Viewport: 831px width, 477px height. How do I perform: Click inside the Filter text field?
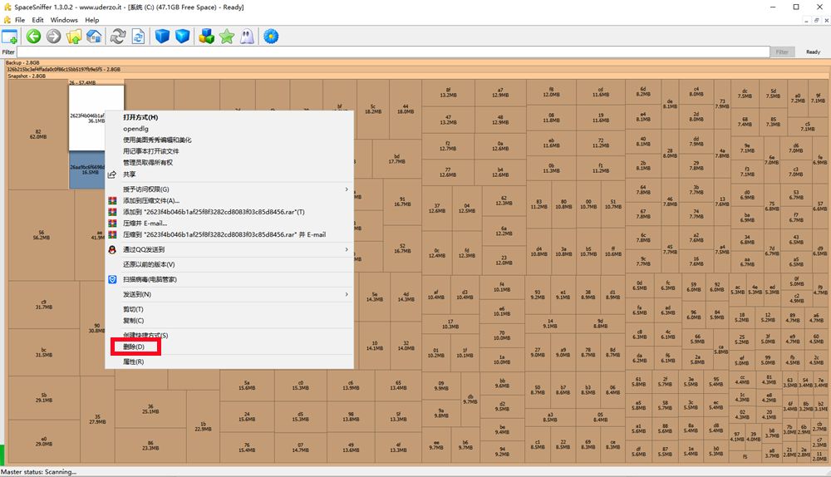[391, 52]
